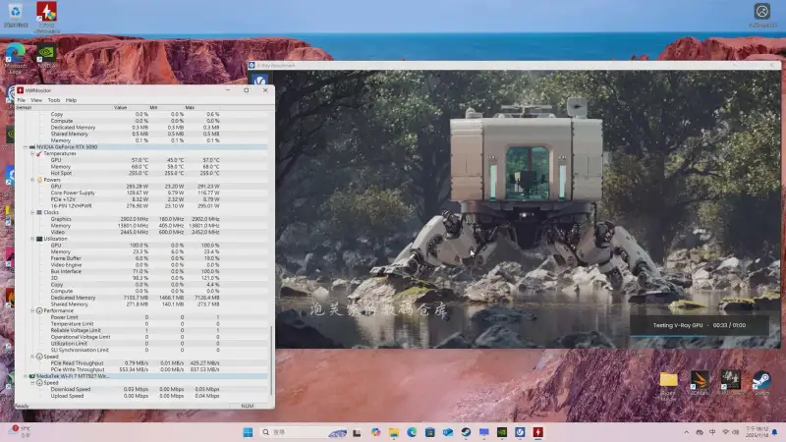Select the Frame Buffer utilization row
This screenshot has width=786, height=442.
[x=141, y=258]
